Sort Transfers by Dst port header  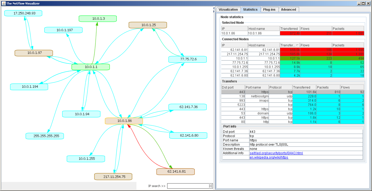click(x=233, y=87)
